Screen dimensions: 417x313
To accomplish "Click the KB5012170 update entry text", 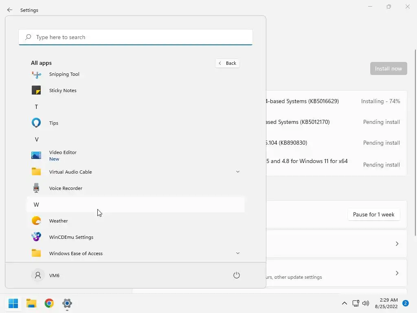I will 297,122.
